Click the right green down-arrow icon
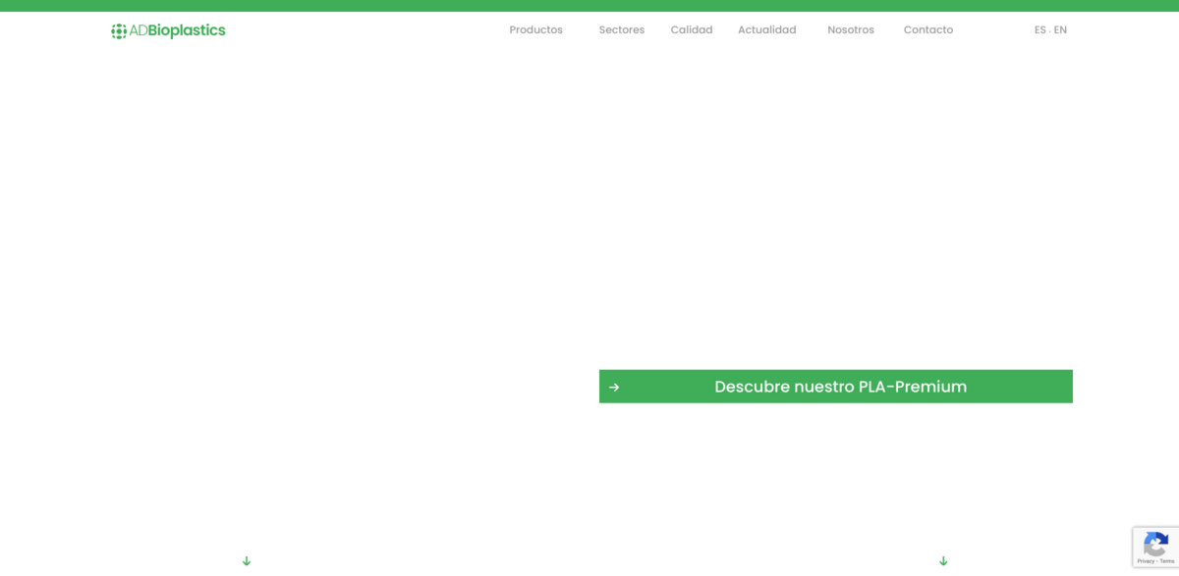Screen dimensions: 1179x576 tap(943, 561)
